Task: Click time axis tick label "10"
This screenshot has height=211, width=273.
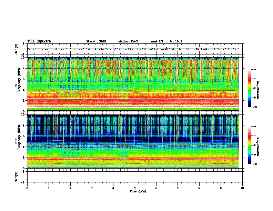Action: pyautogui.click(x=242, y=188)
